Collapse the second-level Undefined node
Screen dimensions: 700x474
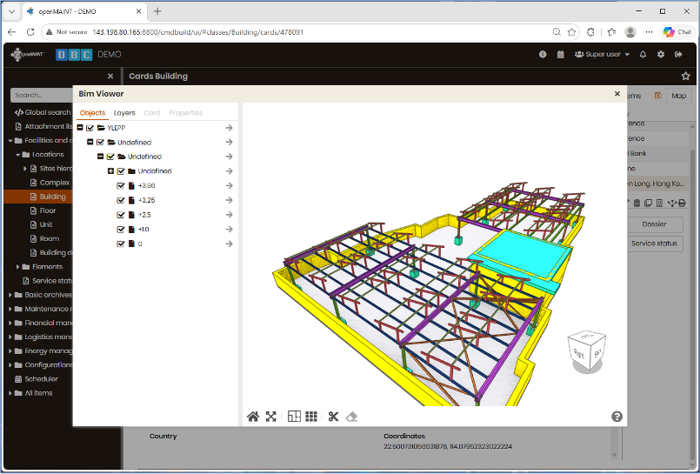(x=101, y=157)
